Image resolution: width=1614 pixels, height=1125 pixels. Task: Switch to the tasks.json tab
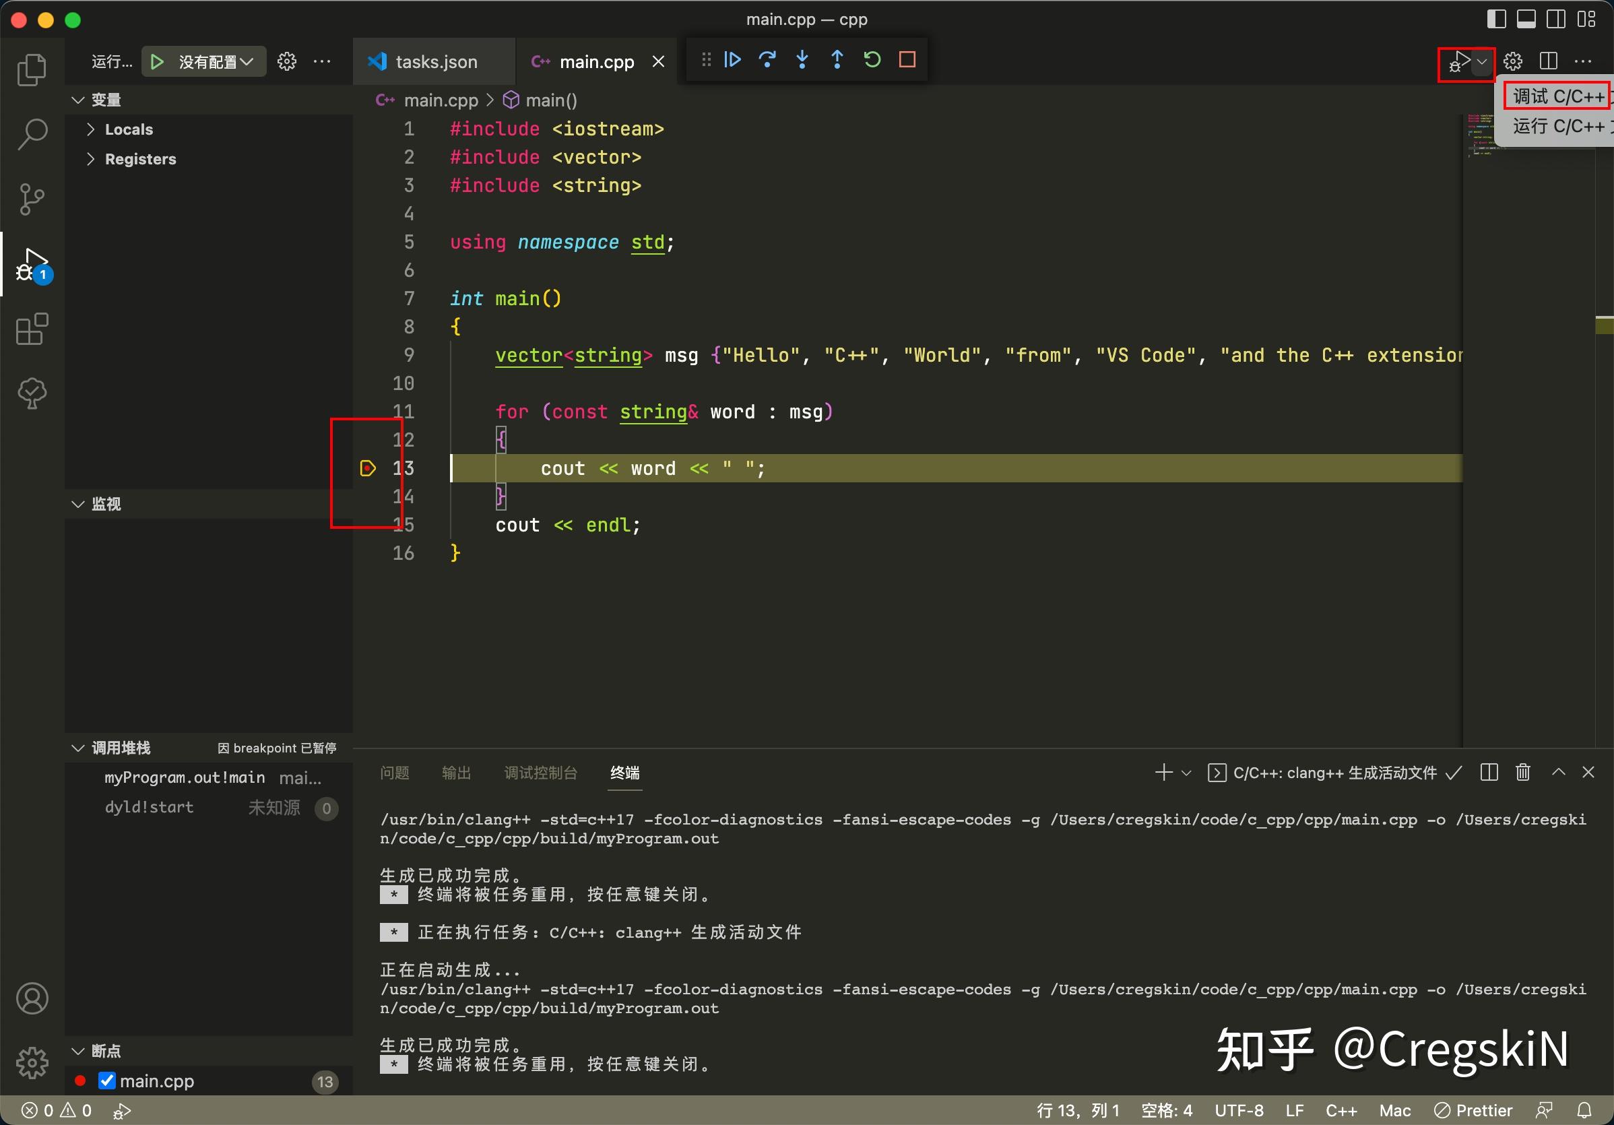pos(435,62)
